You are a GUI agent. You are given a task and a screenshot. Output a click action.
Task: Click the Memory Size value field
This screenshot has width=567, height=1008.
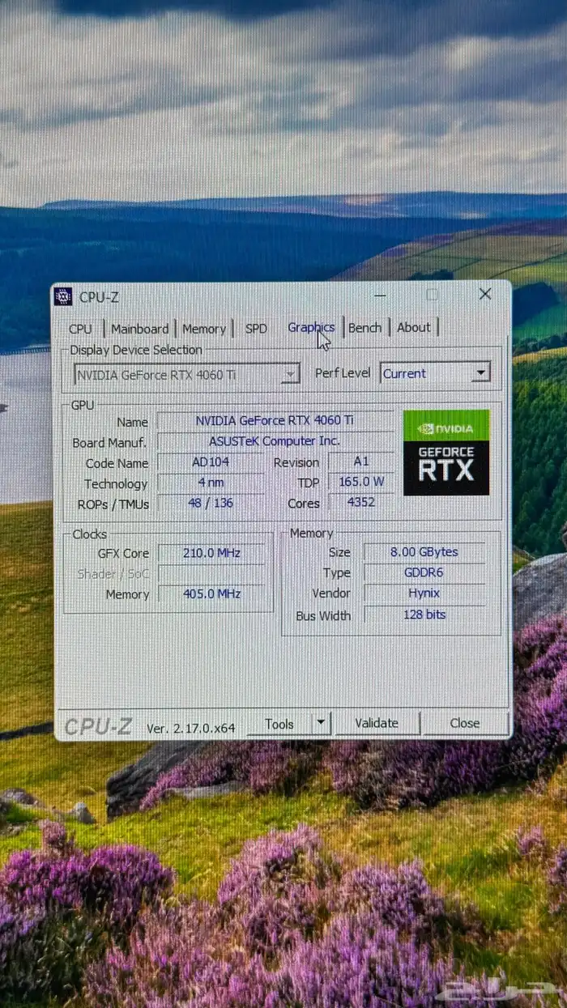pyautogui.click(x=424, y=552)
